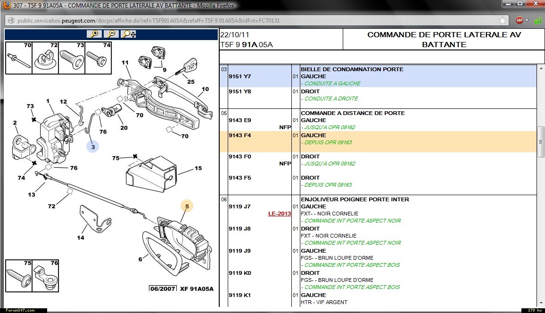Click fastener thumbnail number 70
The width and height of the screenshot is (545, 313).
point(18,58)
